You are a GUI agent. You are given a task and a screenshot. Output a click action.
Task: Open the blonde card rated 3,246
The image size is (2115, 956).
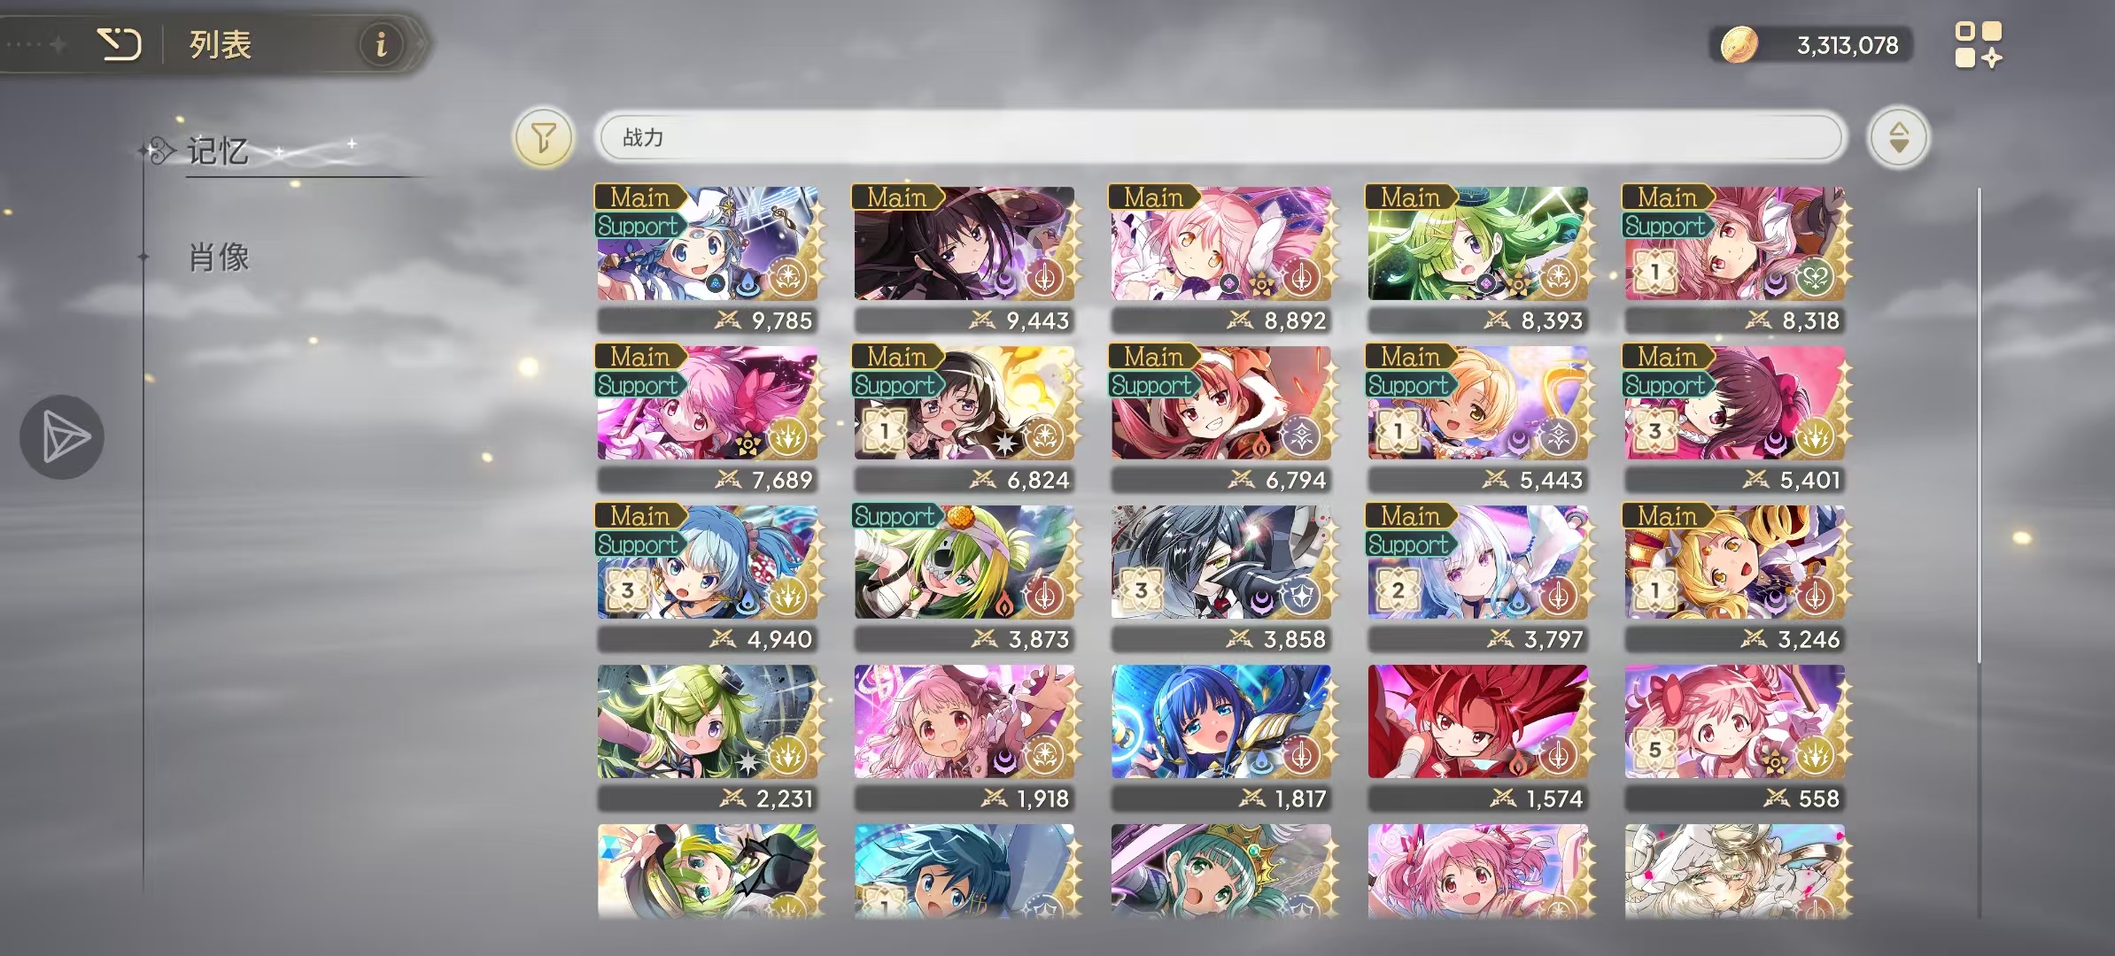pyautogui.click(x=1734, y=577)
